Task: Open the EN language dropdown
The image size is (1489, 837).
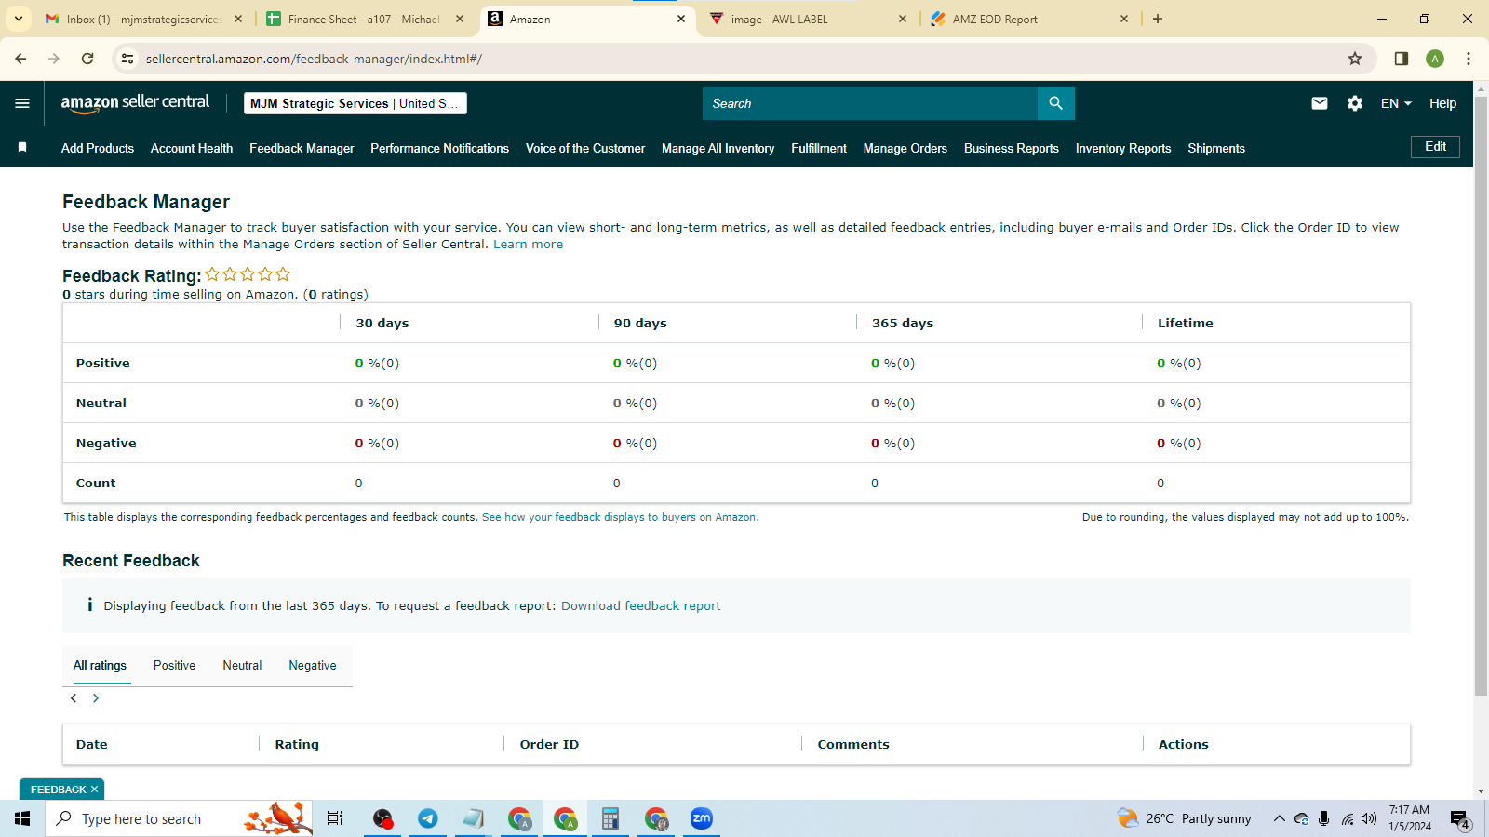Action: pos(1396,103)
